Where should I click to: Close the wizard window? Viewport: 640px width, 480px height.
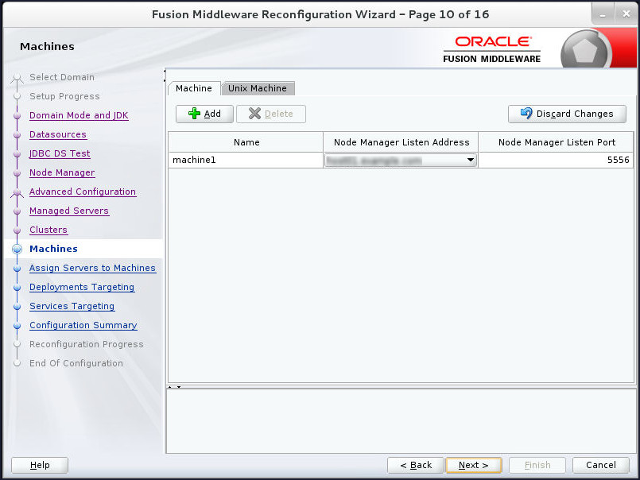626,14
